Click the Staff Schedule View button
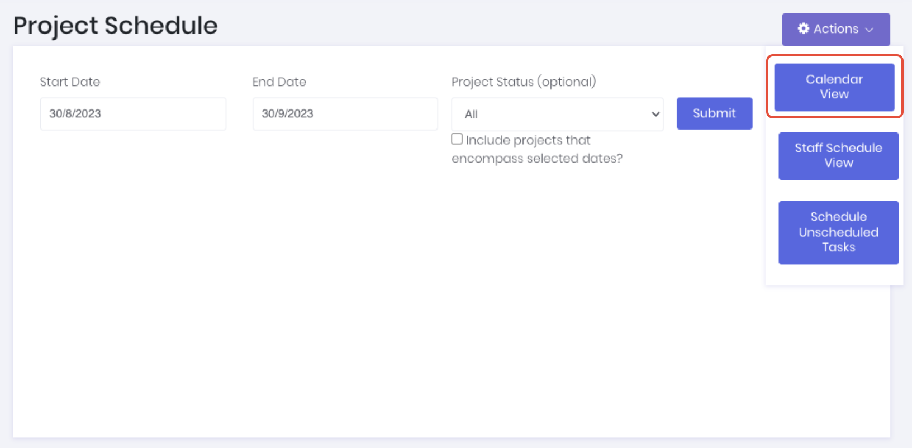The width and height of the screenshot is (912, 448). click(x=838, y=156)
